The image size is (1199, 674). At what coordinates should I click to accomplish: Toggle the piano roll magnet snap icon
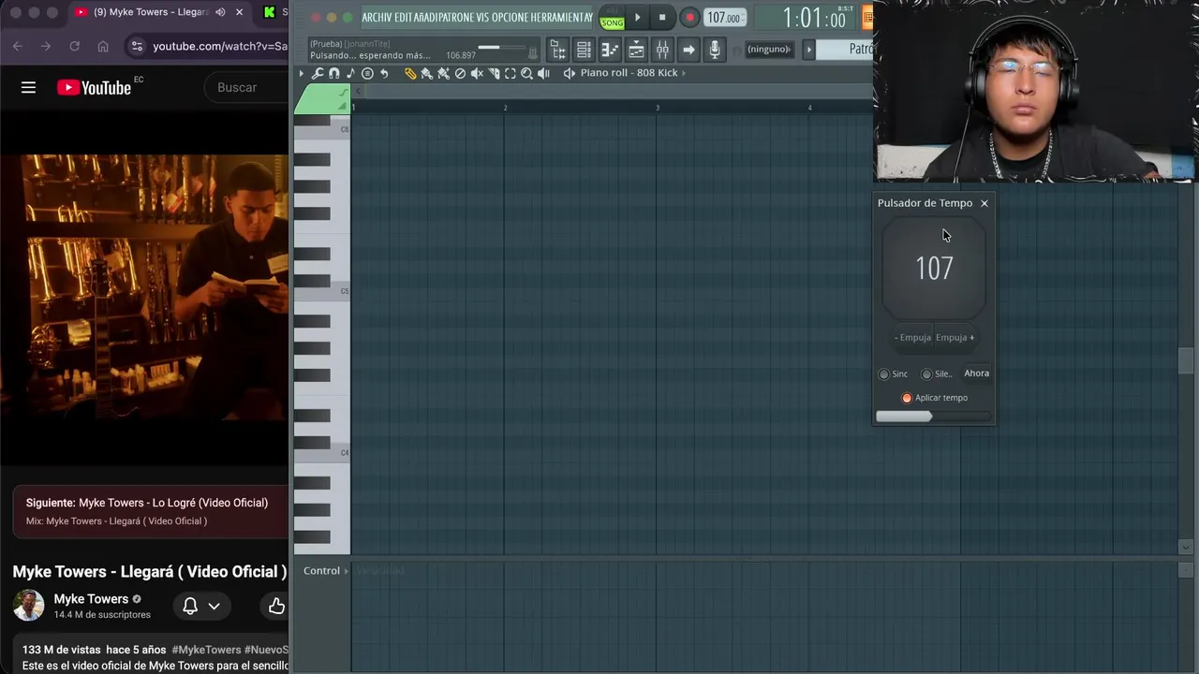coord(334,73)
